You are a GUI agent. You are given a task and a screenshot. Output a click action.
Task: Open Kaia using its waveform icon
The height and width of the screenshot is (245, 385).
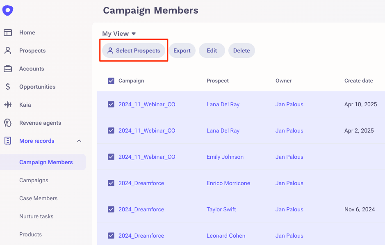point(8,105)
